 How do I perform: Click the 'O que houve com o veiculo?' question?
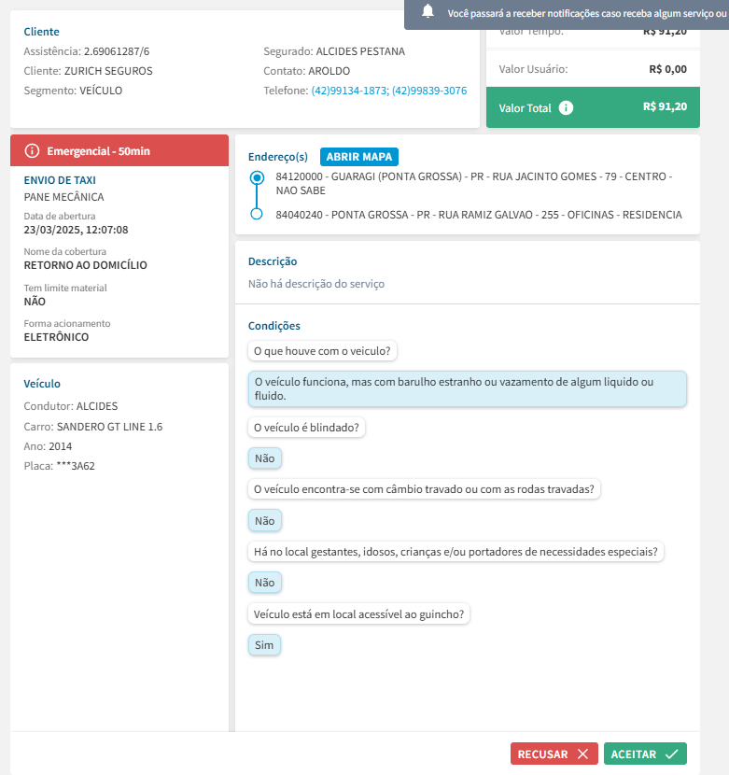coord(324,351)
